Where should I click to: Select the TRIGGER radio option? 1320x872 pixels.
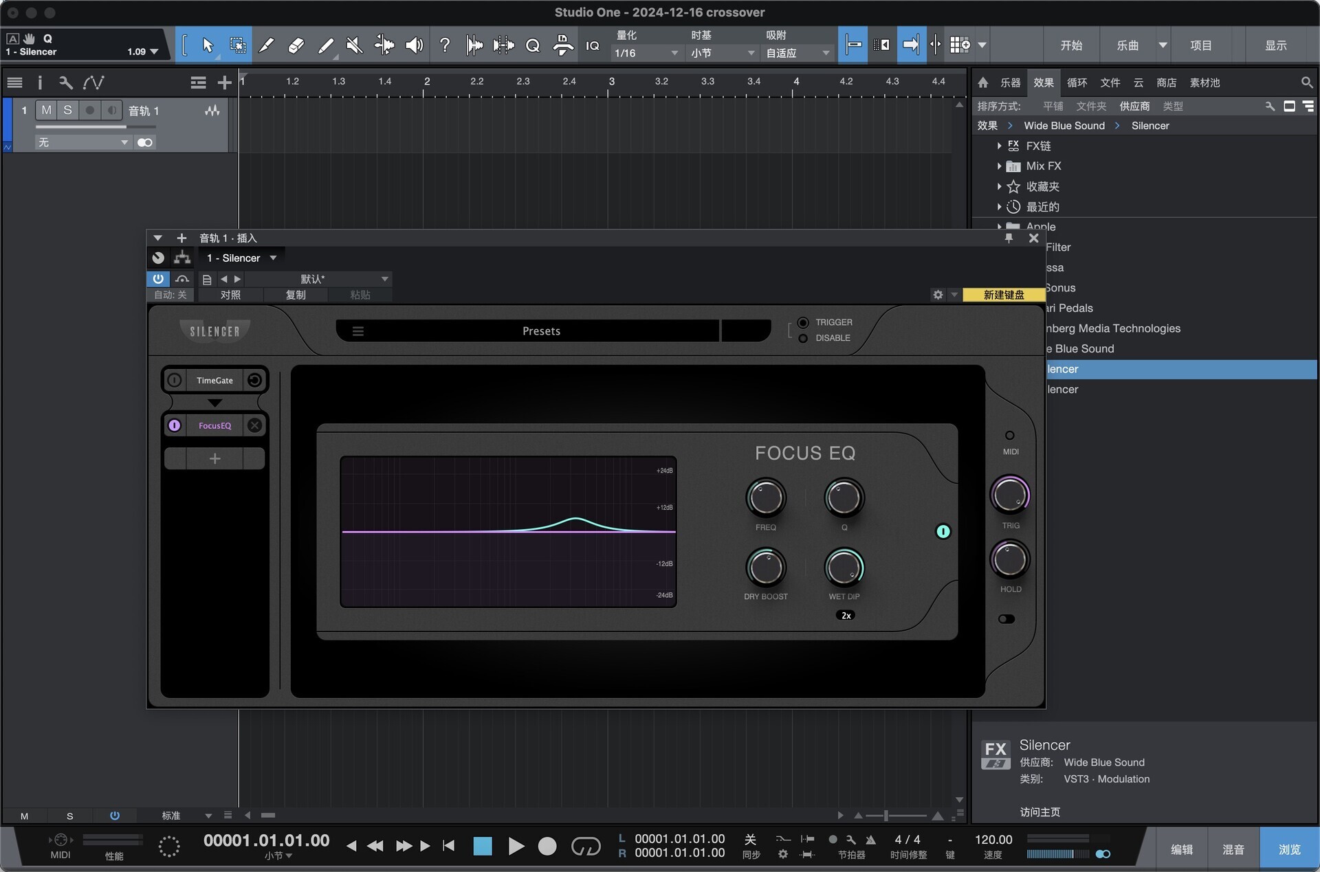[803, 322]
